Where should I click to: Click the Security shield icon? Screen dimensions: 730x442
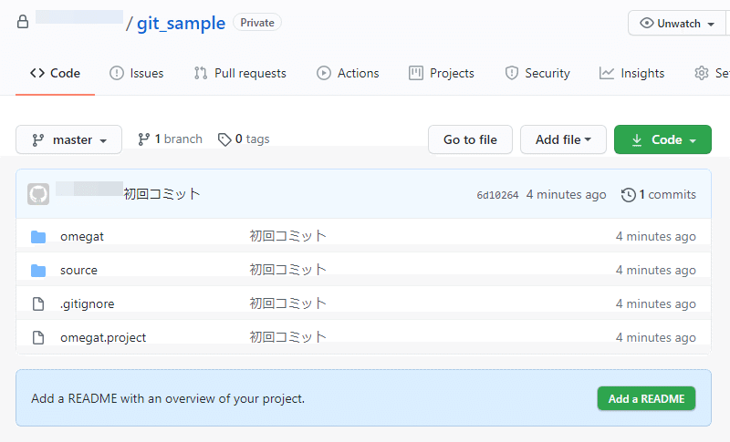point(512,73)
